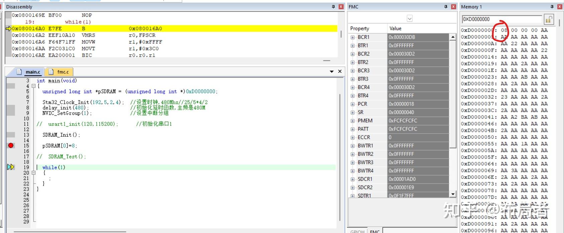Screen dimensions: 564x233
Task: Select the PCR value 0x00000018
Action: pos(418,104)
